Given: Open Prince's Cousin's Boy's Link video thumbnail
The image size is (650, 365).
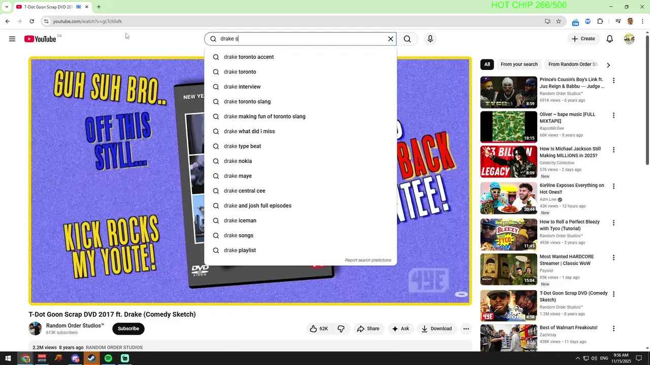Looking at the screenshot, I should point(508,92).
